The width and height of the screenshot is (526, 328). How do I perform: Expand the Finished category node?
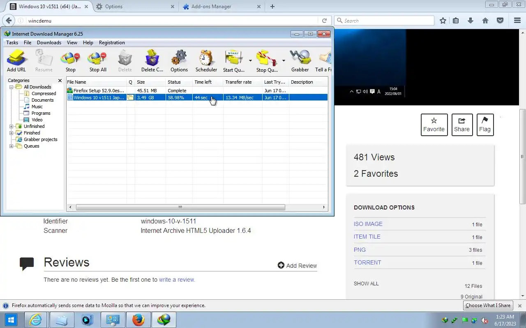12,133
